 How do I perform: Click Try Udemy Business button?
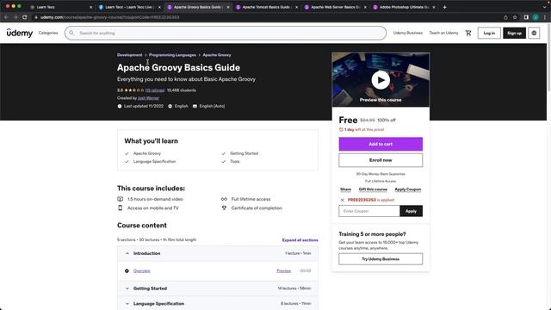pos(381,259)
